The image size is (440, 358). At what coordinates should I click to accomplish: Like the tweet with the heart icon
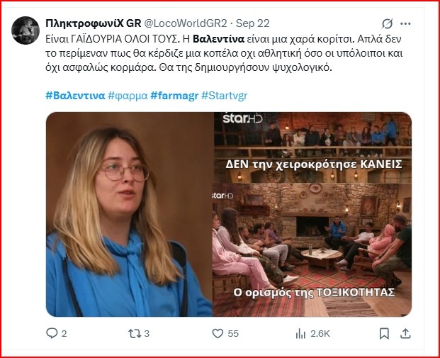(218, 333)
